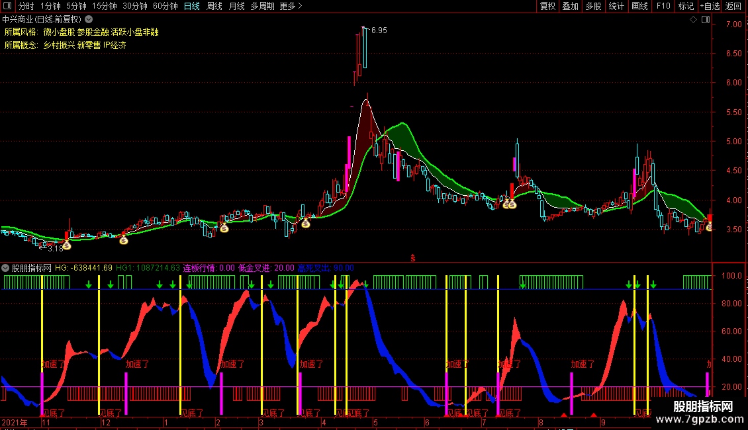Click the 6.95 high price label
The image size is (748, 430).
point(379,30)
